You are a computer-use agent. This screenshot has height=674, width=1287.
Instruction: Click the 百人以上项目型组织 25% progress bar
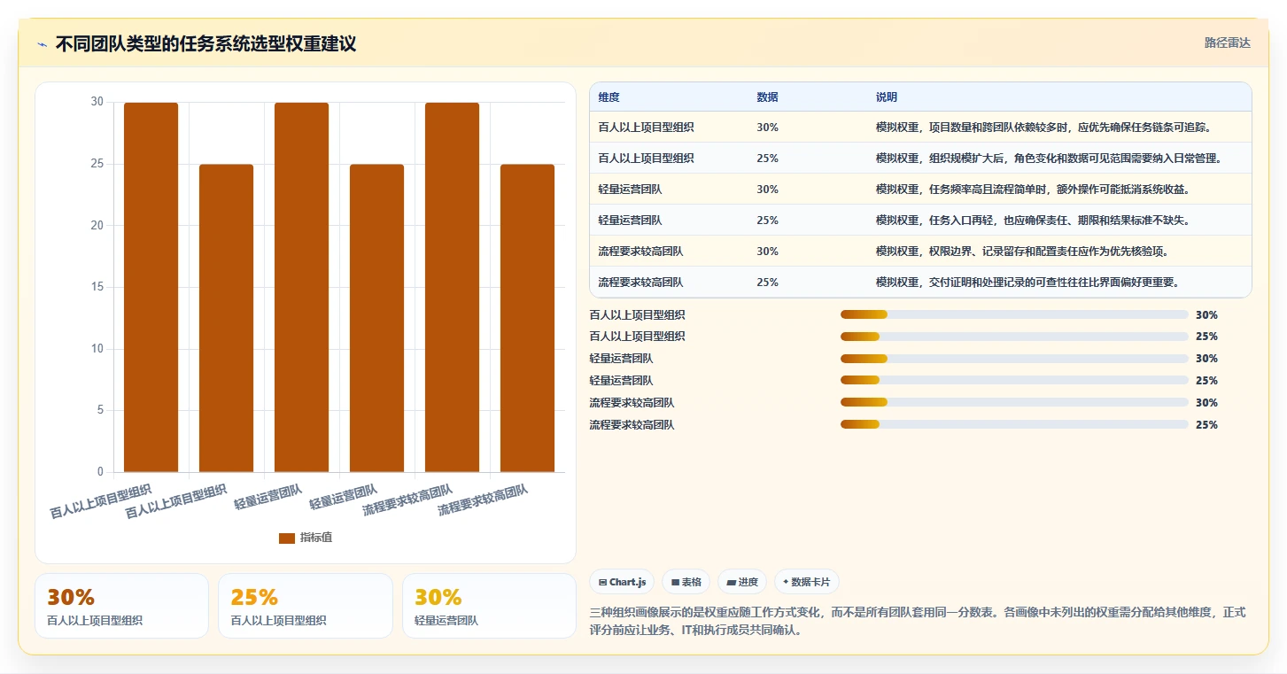point(1013,337)
